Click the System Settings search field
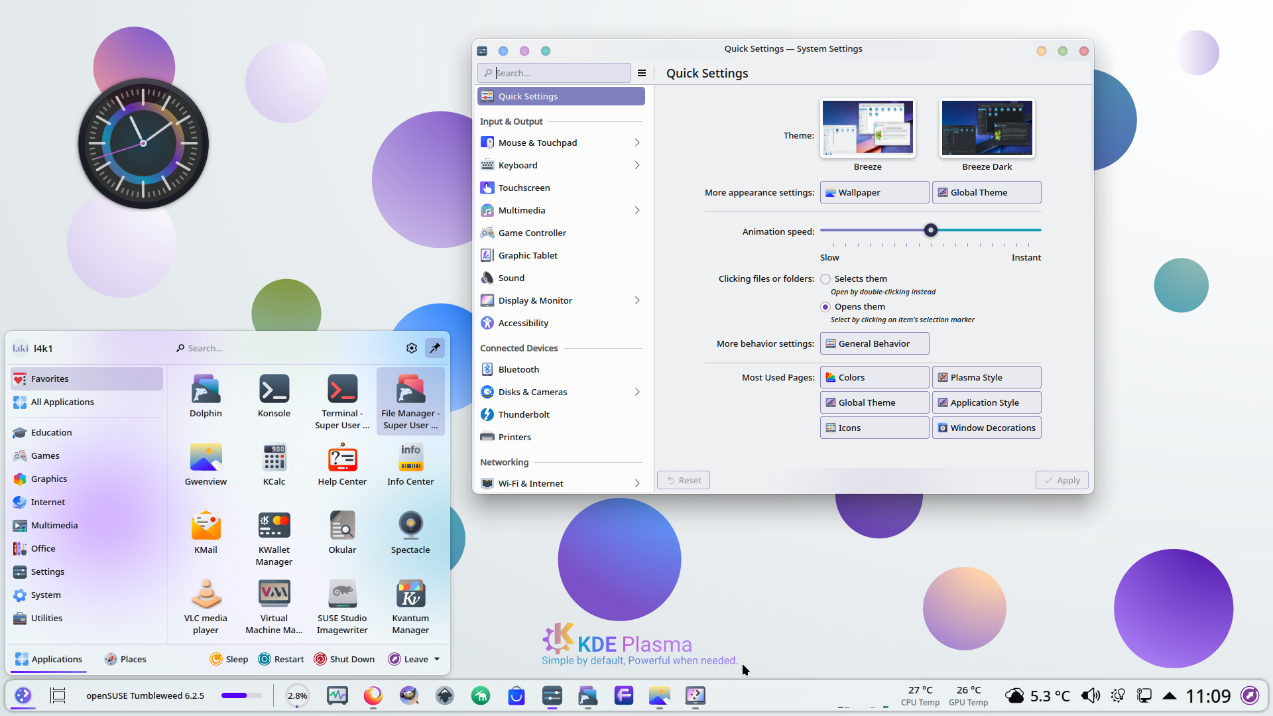1273x716 pixels. click(554, 73)
